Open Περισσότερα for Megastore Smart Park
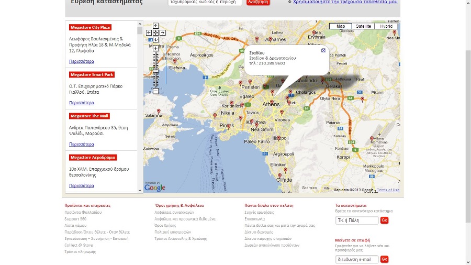The image size is (471, 265). 82,103
